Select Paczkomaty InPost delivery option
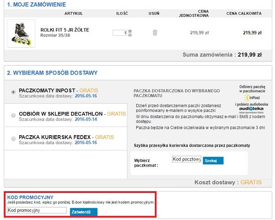The image size is (275, 220). click(13, 92)
